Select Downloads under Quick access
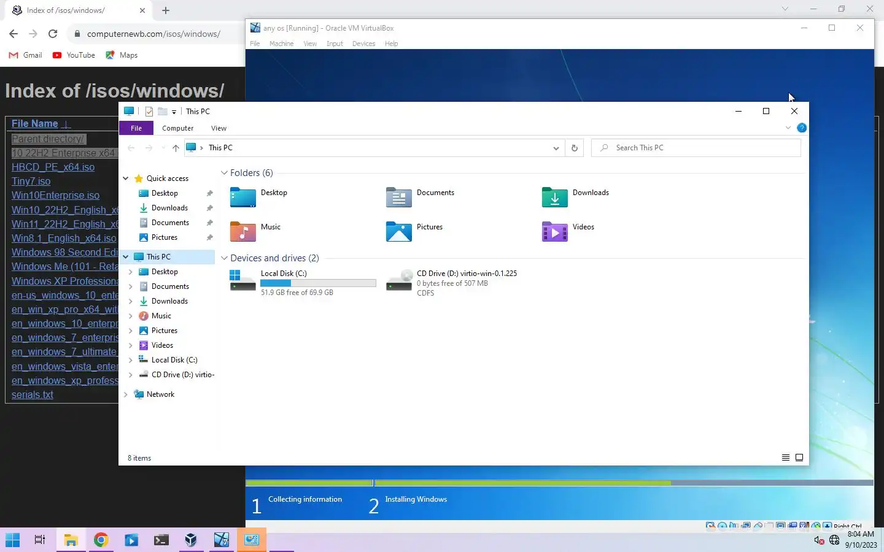 click(x=169, y=208)
